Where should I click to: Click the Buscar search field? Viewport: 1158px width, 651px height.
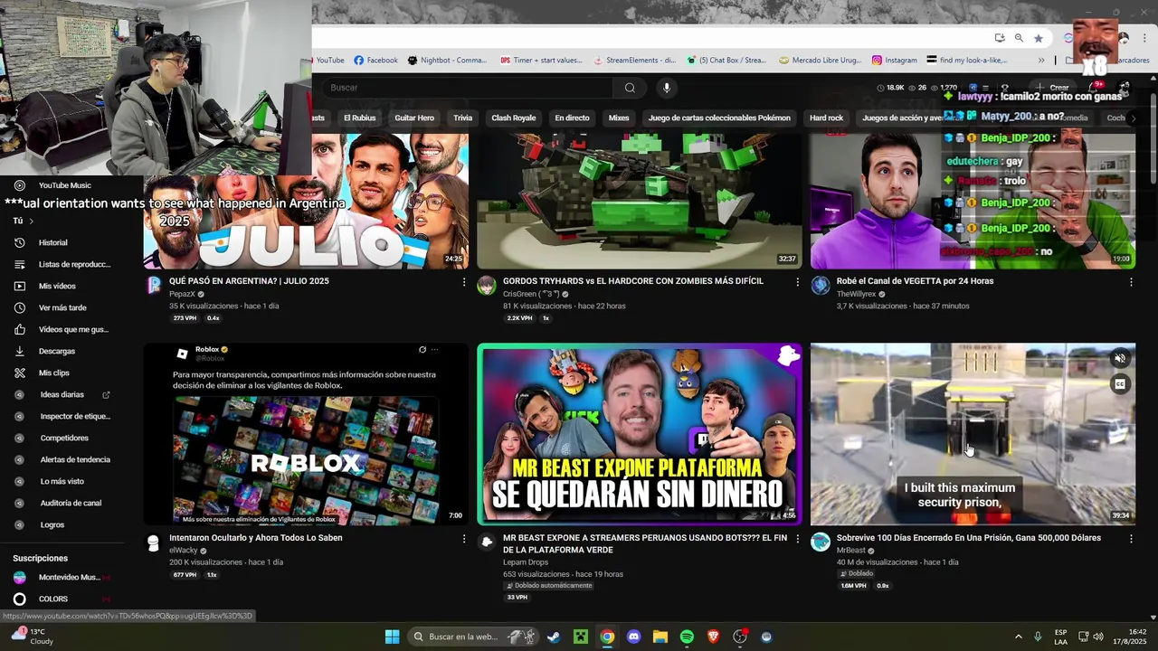point(469,88)
